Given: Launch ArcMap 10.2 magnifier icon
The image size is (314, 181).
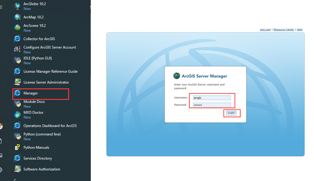Looking at the screenshot, I should [x=17, y=17].
